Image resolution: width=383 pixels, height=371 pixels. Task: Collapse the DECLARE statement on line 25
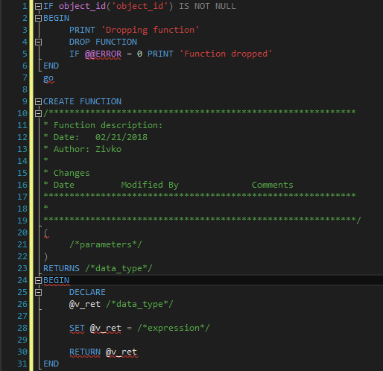click(38, 292)
